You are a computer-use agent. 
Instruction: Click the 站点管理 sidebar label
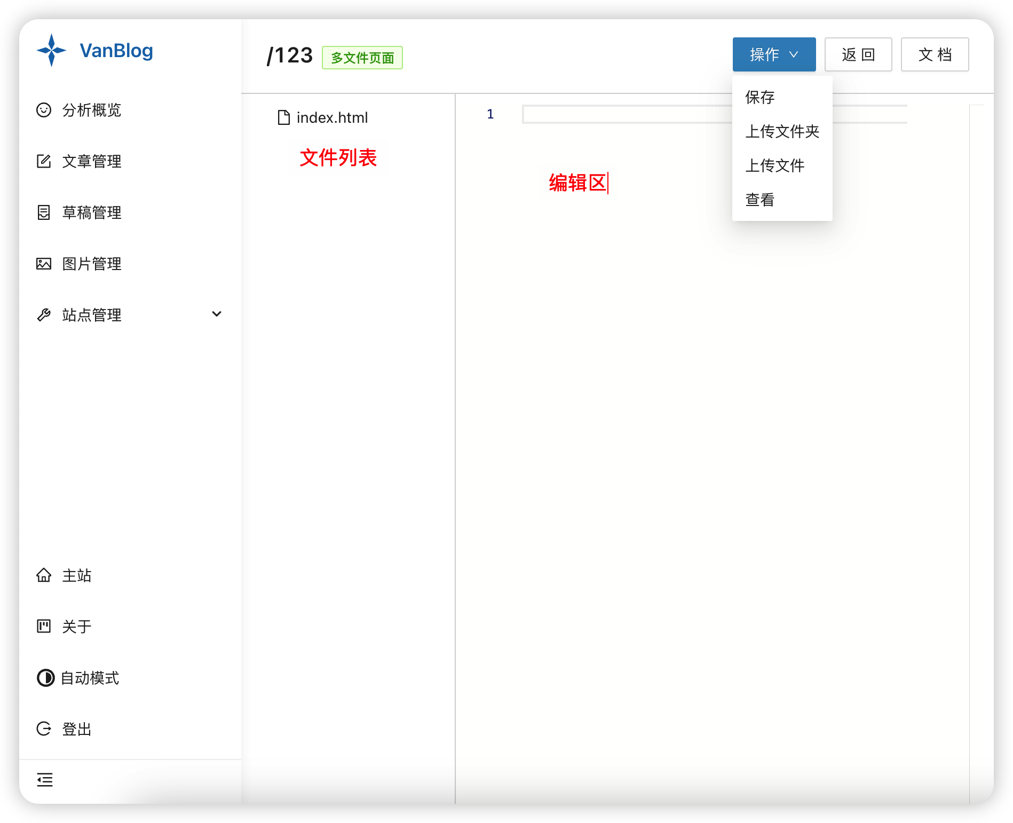pos(92,315)
